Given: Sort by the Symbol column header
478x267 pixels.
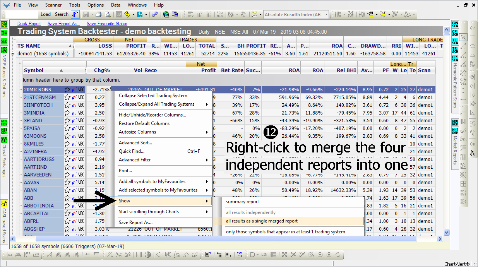Looking at the screenshot, I should (43, 70).
